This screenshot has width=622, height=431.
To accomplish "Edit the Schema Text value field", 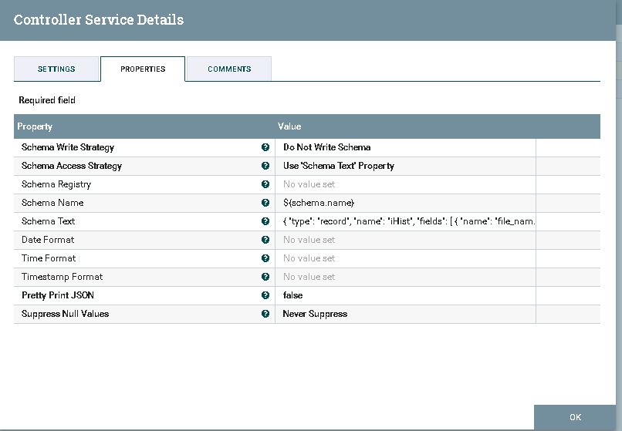I will click(405, 221).
